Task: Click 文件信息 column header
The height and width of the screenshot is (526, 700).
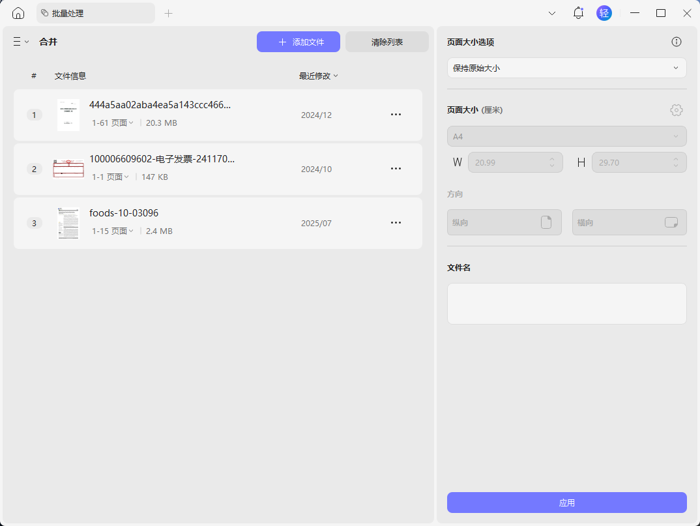Action: click(x=70, y=76)
